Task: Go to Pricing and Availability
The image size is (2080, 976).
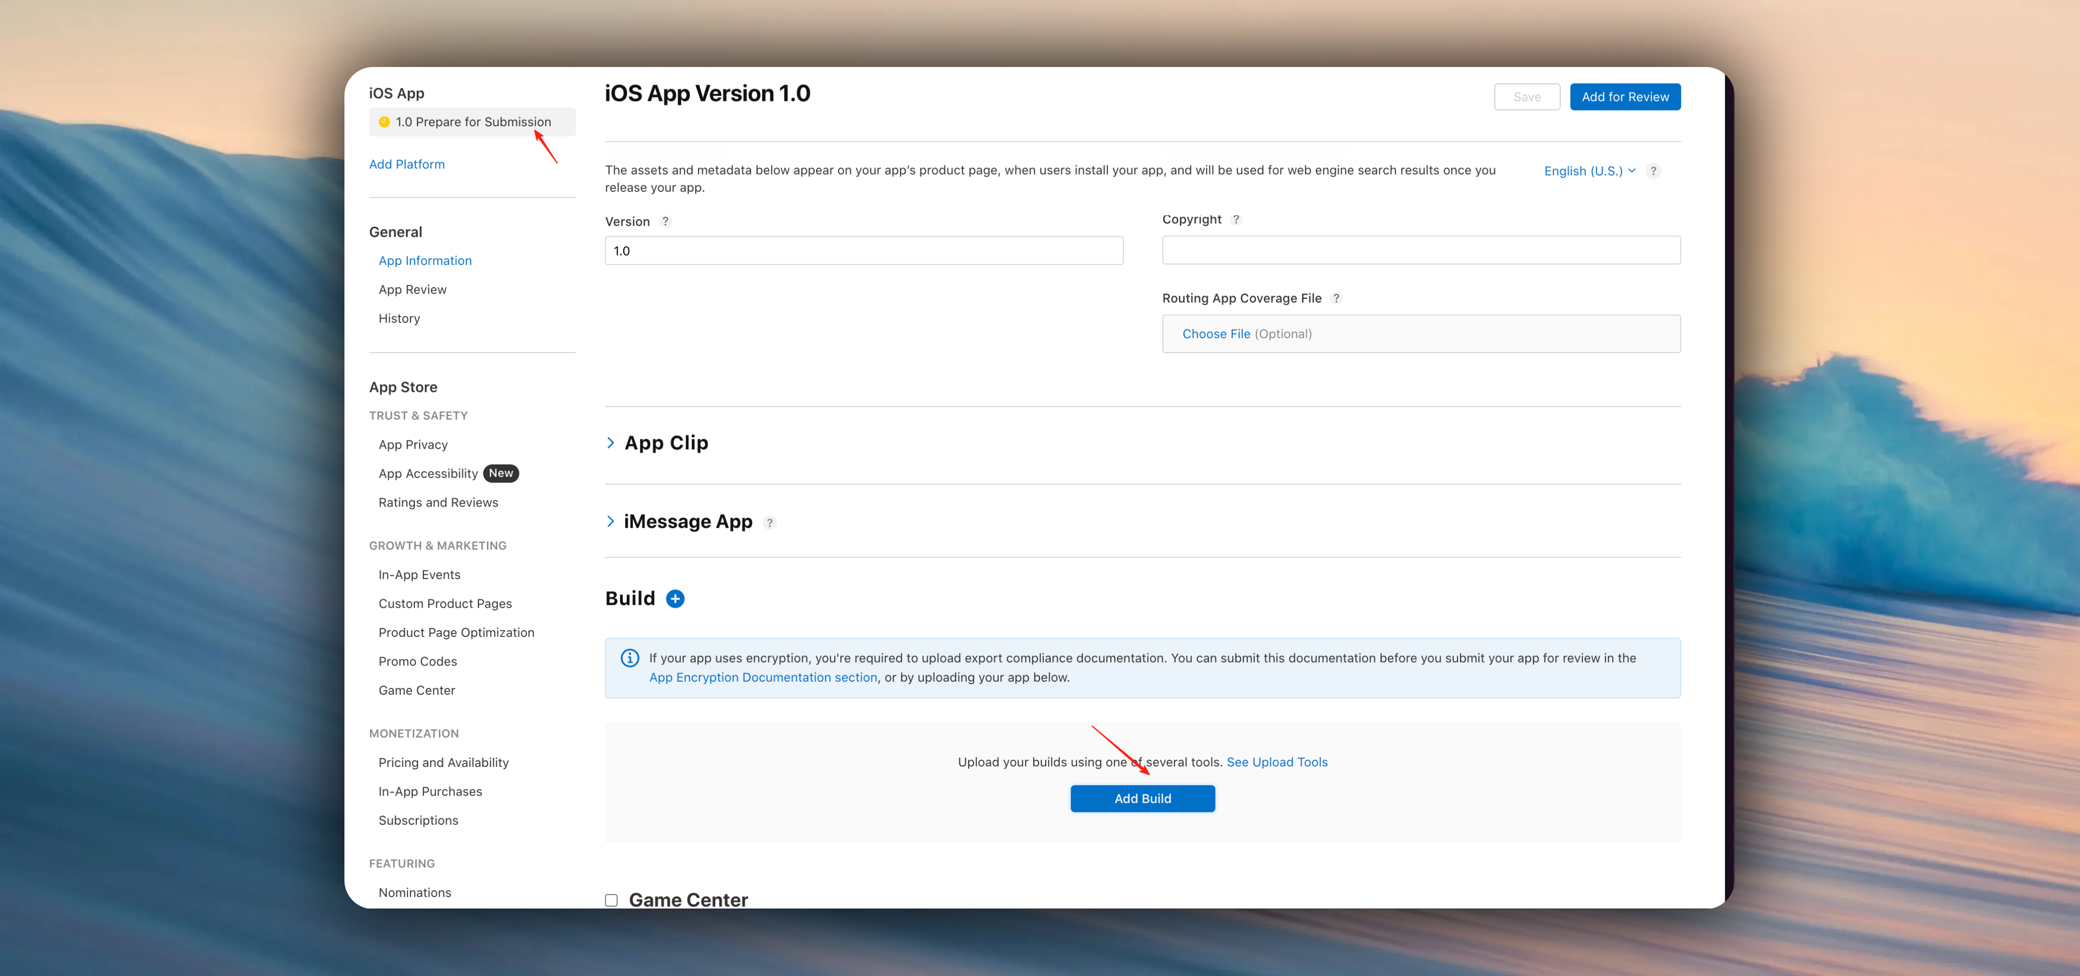Action: coord(443,762)
